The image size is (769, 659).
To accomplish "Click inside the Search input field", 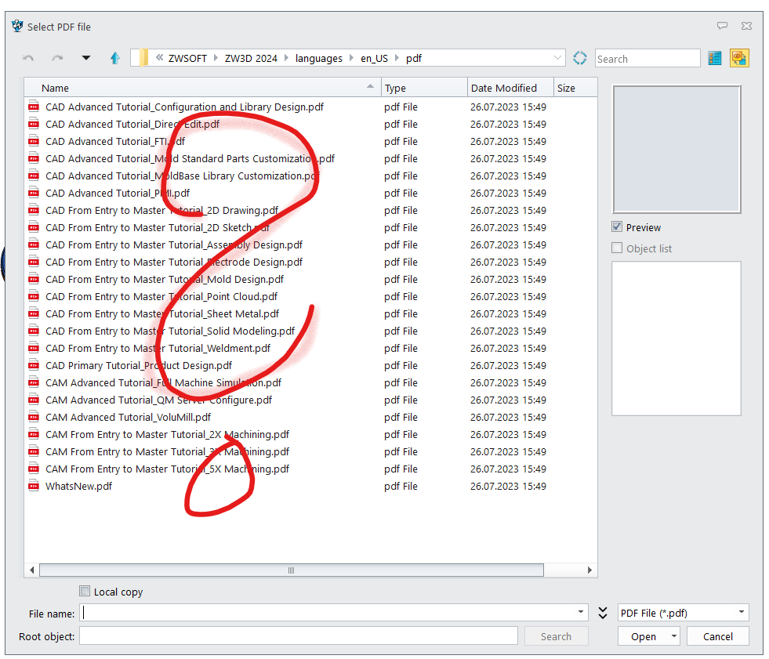I will [x=647, y=59].
